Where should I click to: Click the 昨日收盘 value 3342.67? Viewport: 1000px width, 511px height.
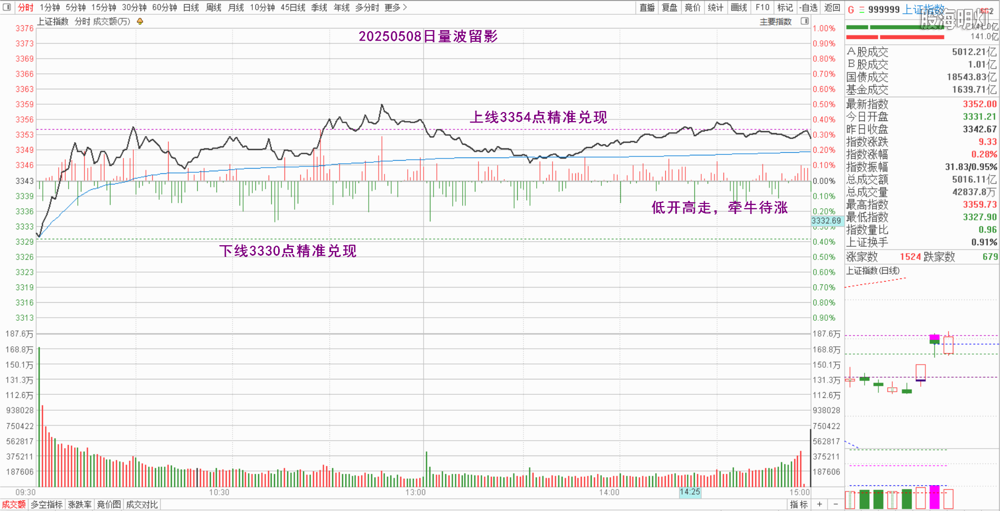[980, 129]
